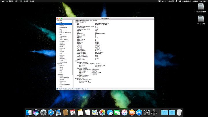The image size is (208, 117).
Task: Click AirPlay display icon in menu bar
Action: click(159, 1)
